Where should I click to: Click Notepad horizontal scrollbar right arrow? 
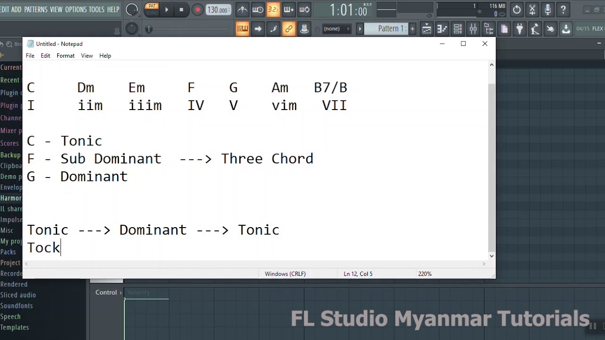pyautogui.click(x=484, y=264)
